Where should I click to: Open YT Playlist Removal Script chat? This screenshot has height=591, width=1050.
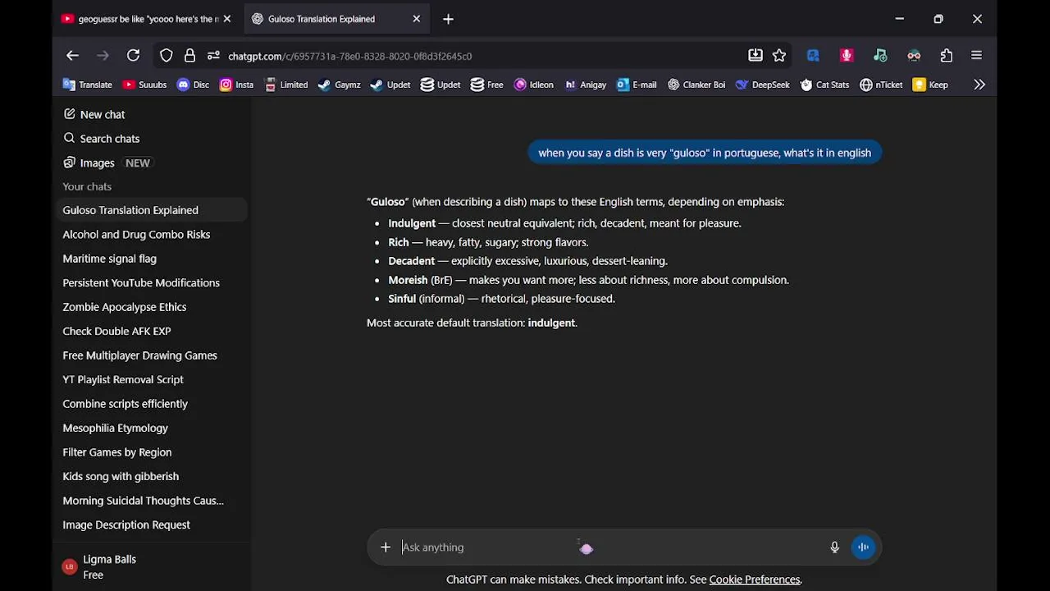123,379
